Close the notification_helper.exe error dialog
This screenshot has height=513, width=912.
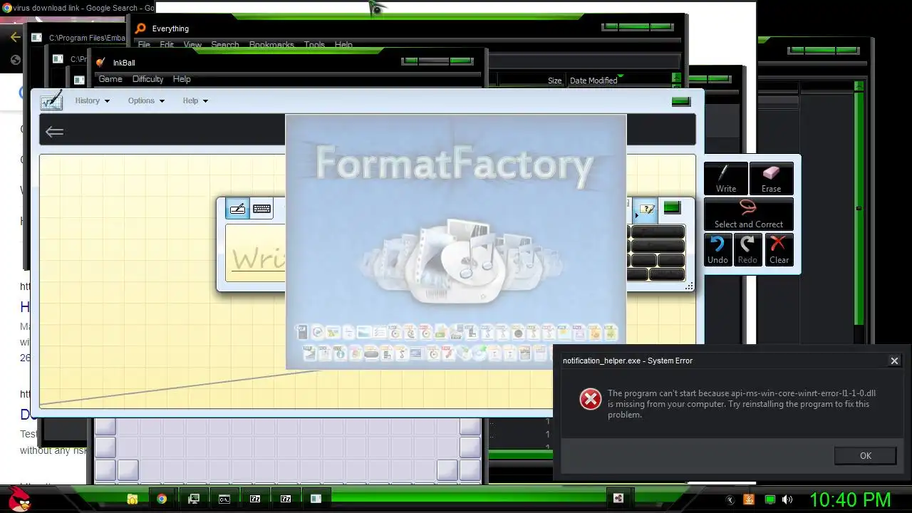(x=894, y=361)
